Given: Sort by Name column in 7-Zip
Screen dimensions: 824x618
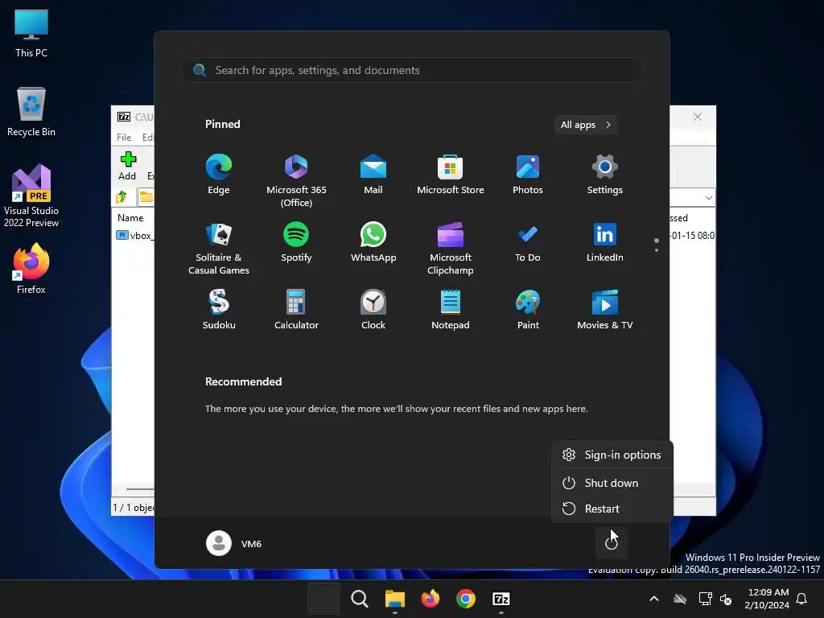Looking at the screenshot, I should pos(131,217).
